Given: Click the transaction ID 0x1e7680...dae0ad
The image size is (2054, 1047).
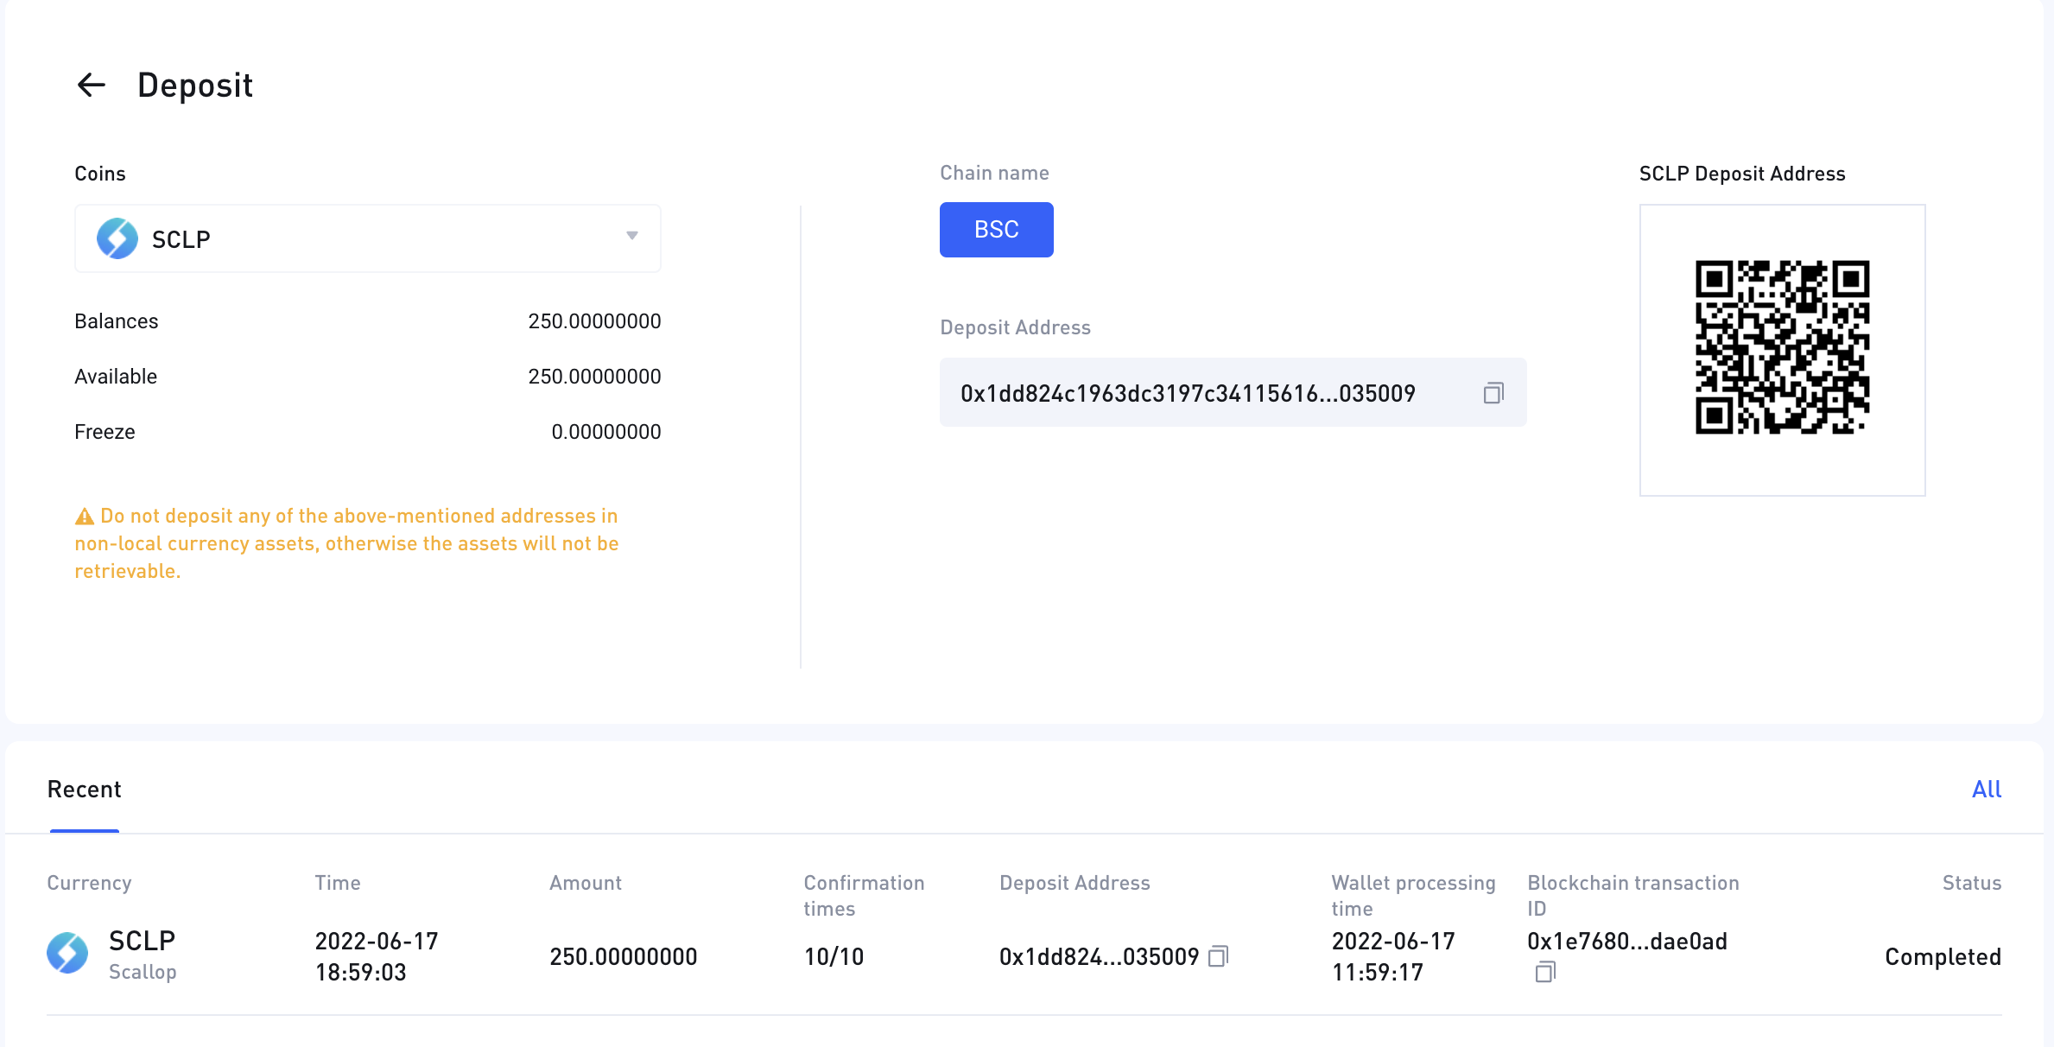Looking at the screenshot, I should coord(1627,941).
